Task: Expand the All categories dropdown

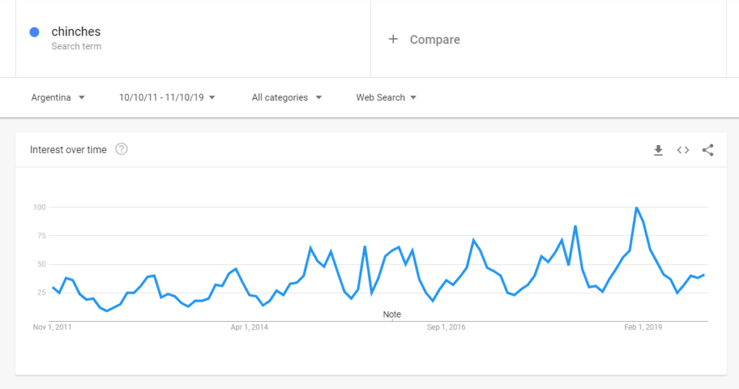Action: pos(287,97)
